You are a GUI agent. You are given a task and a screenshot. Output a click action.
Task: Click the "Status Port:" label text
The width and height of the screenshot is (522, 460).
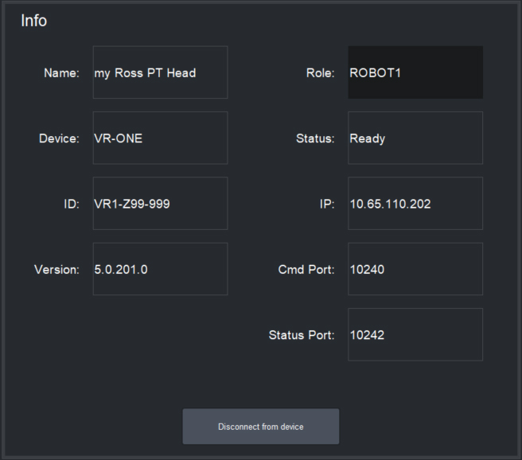(301, 335)
